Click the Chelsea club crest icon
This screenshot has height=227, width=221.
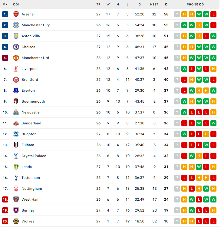(x=16, y=47)
